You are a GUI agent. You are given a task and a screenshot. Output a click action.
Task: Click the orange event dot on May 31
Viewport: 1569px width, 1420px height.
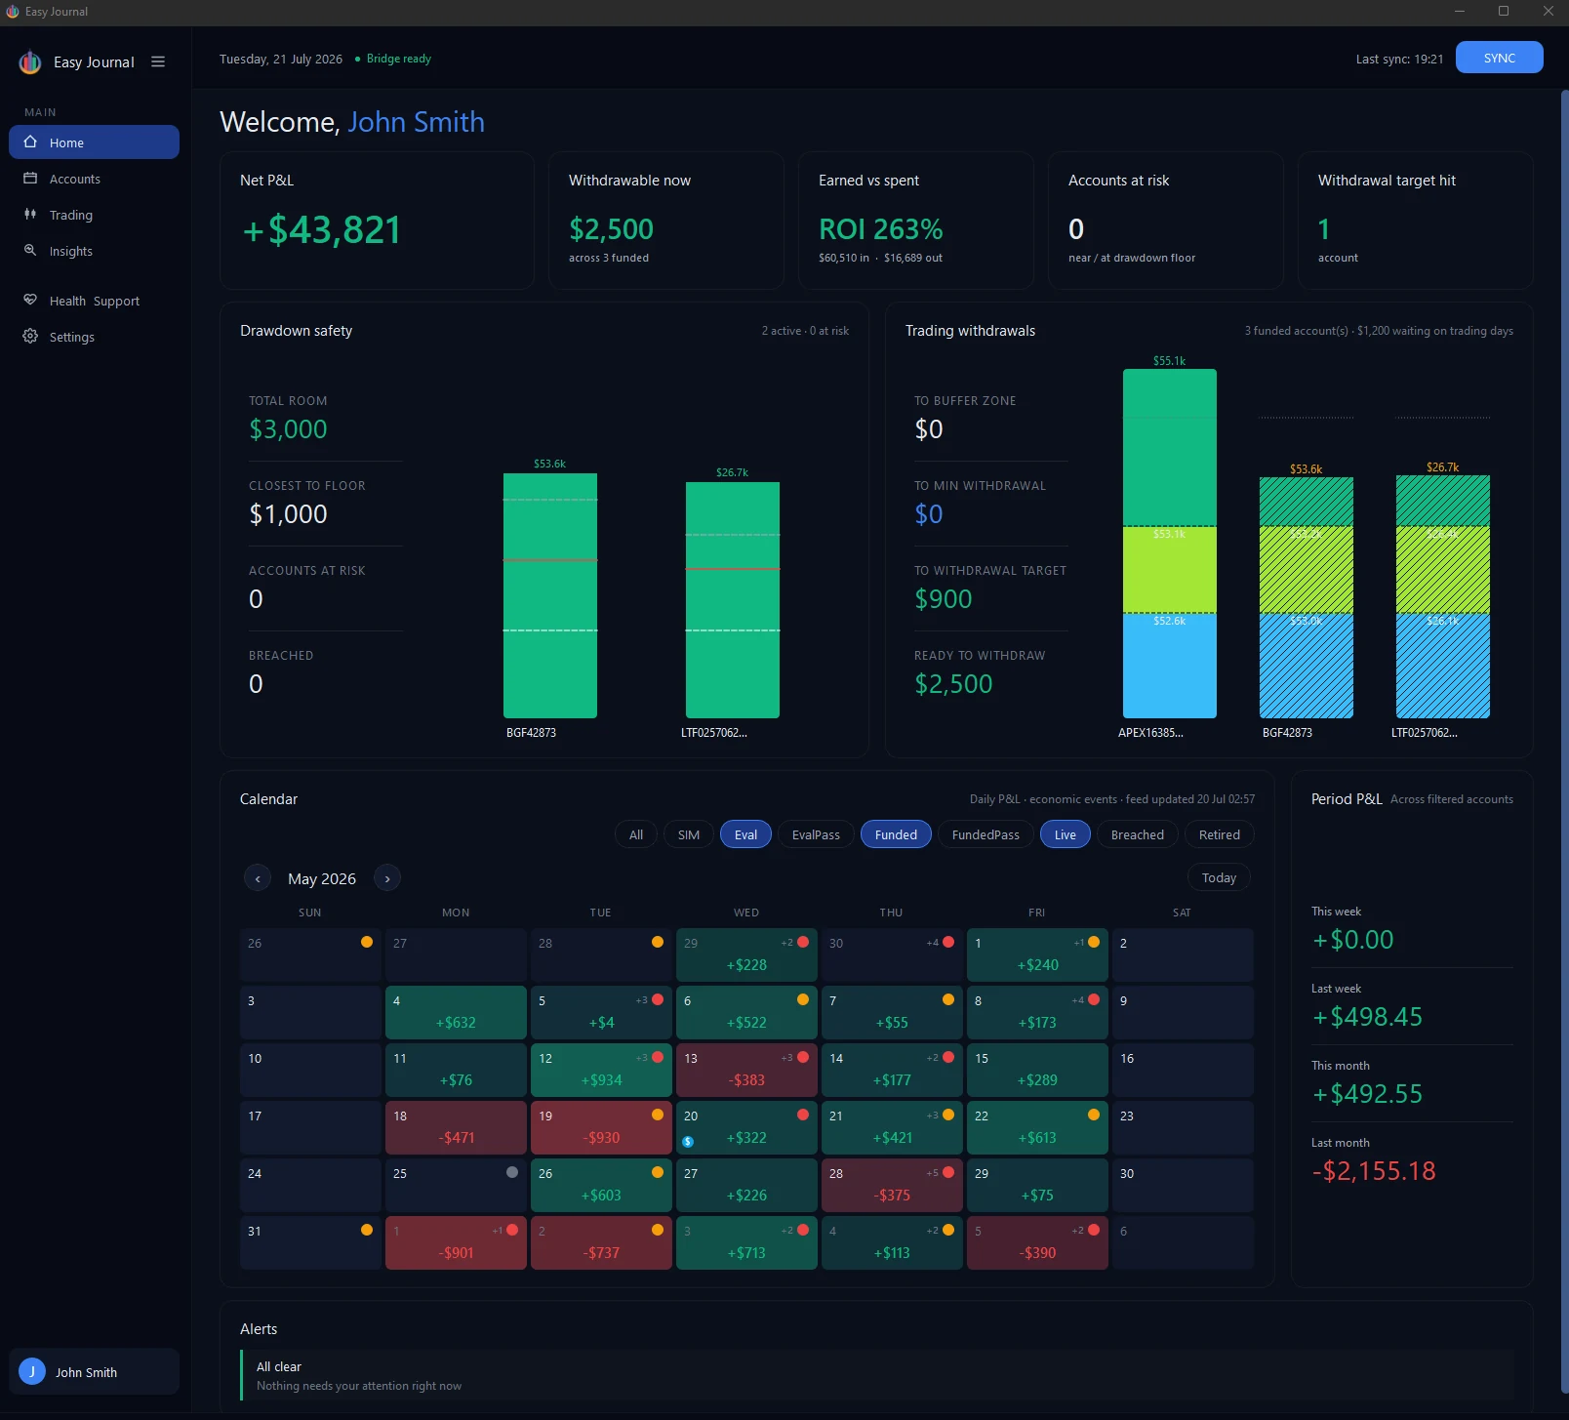[367, 1230]
